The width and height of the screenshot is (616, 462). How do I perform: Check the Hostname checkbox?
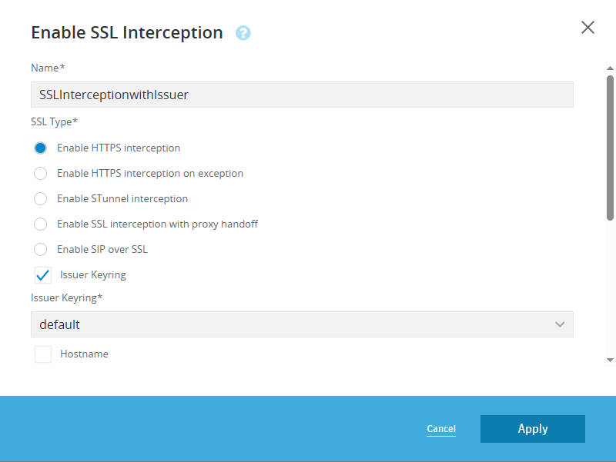click(43, 354)
